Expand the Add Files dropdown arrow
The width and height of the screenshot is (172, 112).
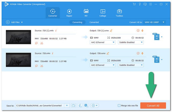point(22,22)
